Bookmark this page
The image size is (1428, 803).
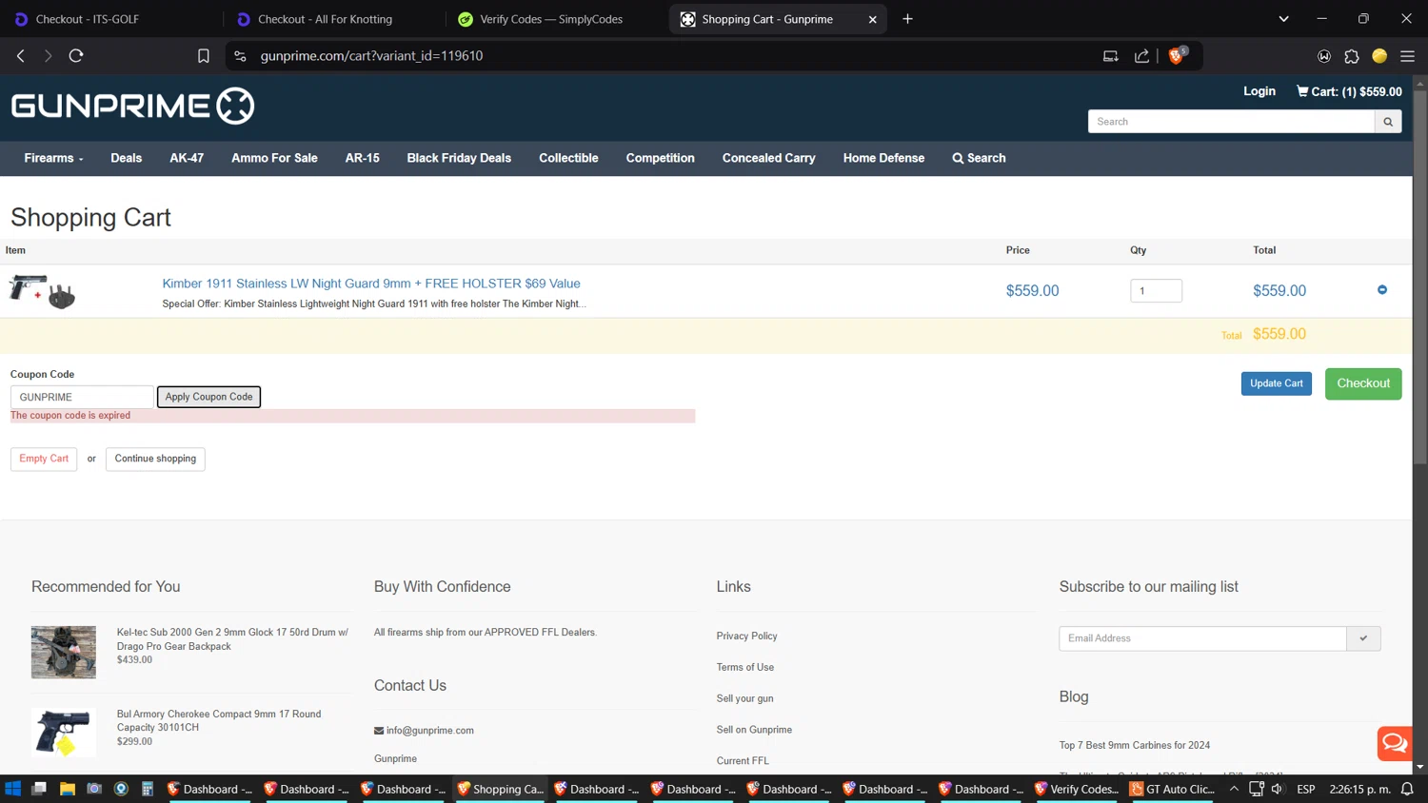click(x=203, y=56)
